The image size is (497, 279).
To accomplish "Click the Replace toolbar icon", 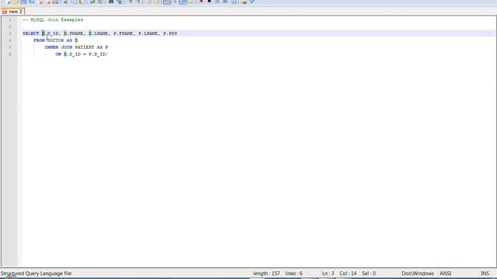I will (119, 2).
